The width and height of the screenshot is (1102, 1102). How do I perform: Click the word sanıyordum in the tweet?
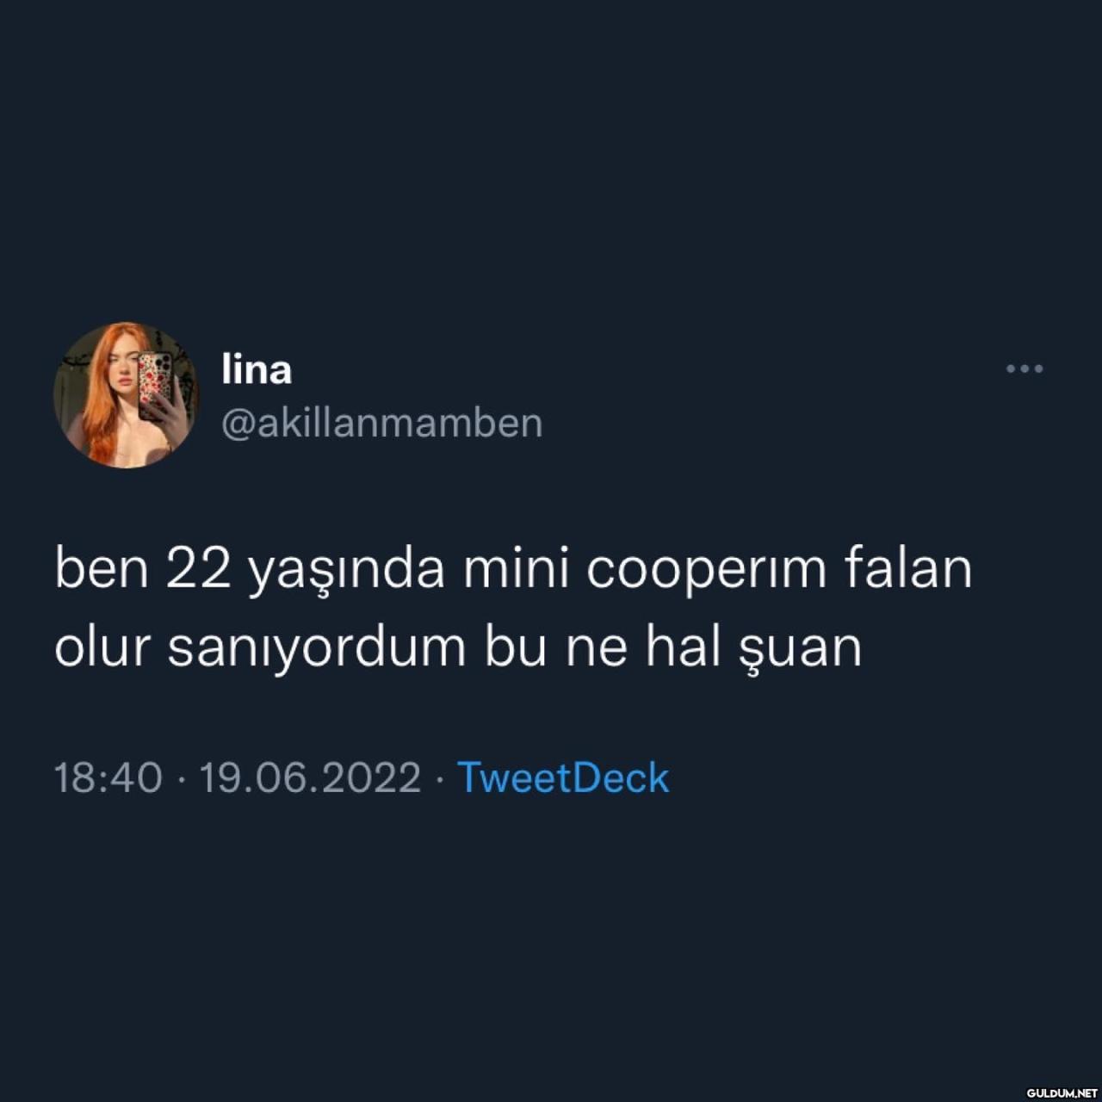pos(316,648)
